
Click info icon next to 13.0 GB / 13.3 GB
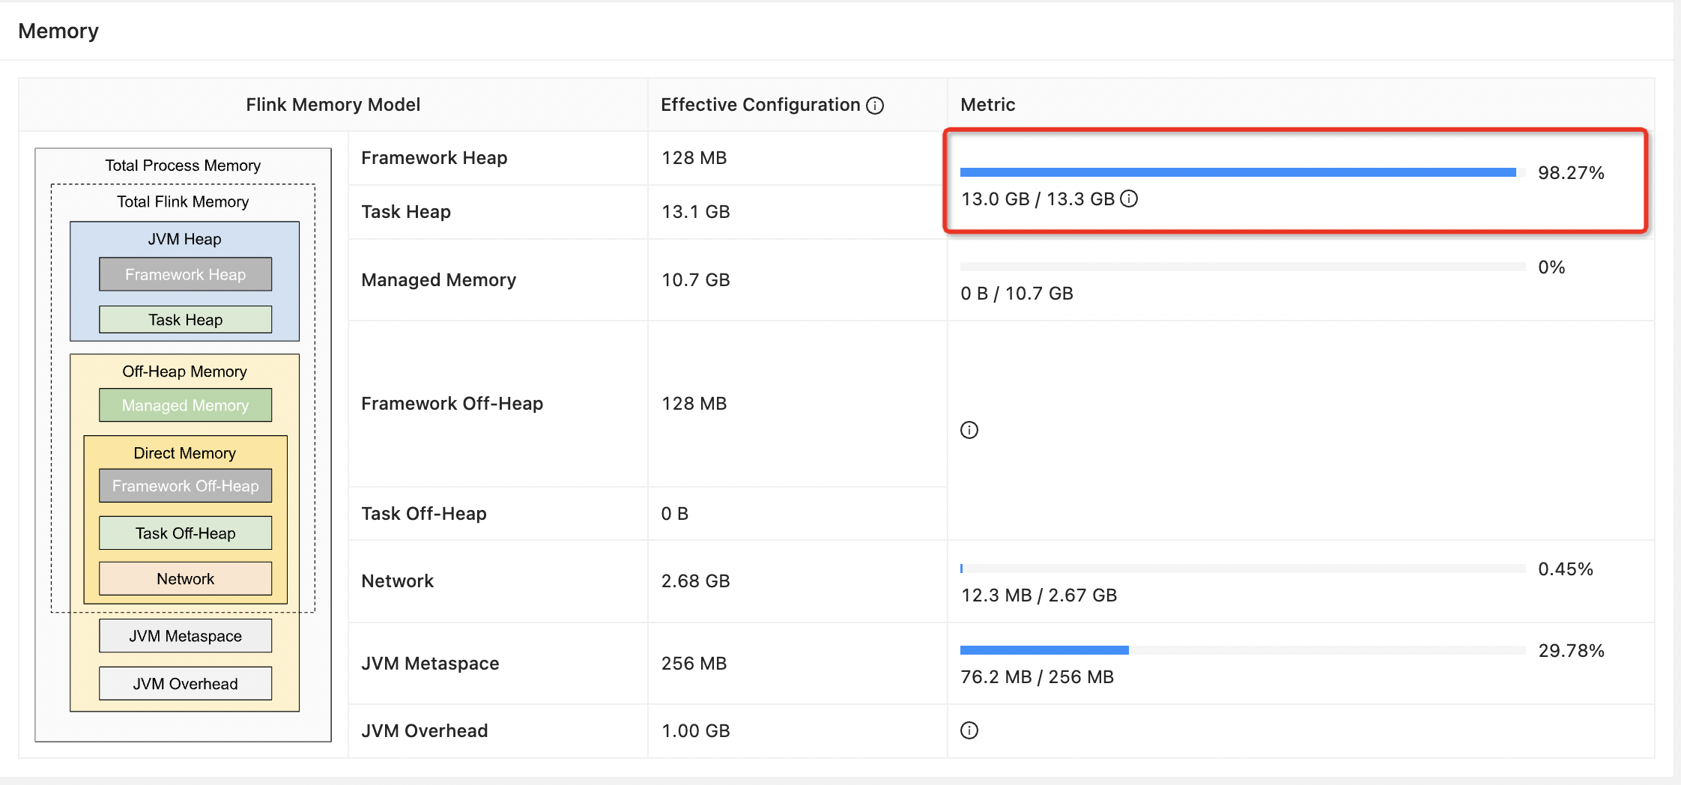[x=1129, y=198]
